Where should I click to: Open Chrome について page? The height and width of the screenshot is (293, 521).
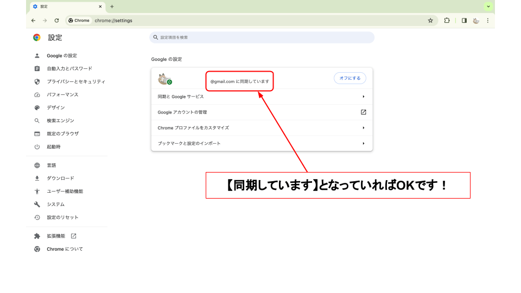(65, 249)
